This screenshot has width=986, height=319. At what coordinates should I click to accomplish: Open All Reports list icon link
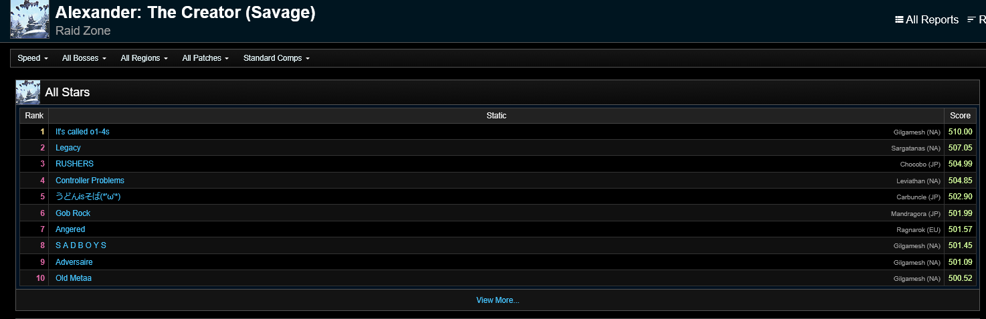[926, 20]
